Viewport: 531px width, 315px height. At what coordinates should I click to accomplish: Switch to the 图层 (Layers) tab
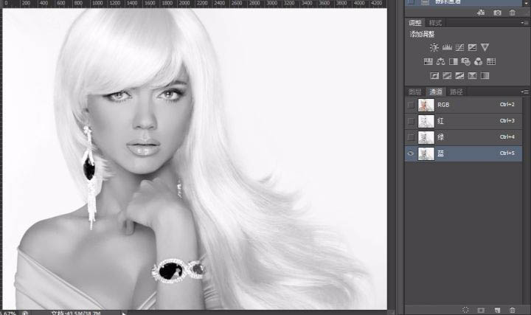click(414, 91)
